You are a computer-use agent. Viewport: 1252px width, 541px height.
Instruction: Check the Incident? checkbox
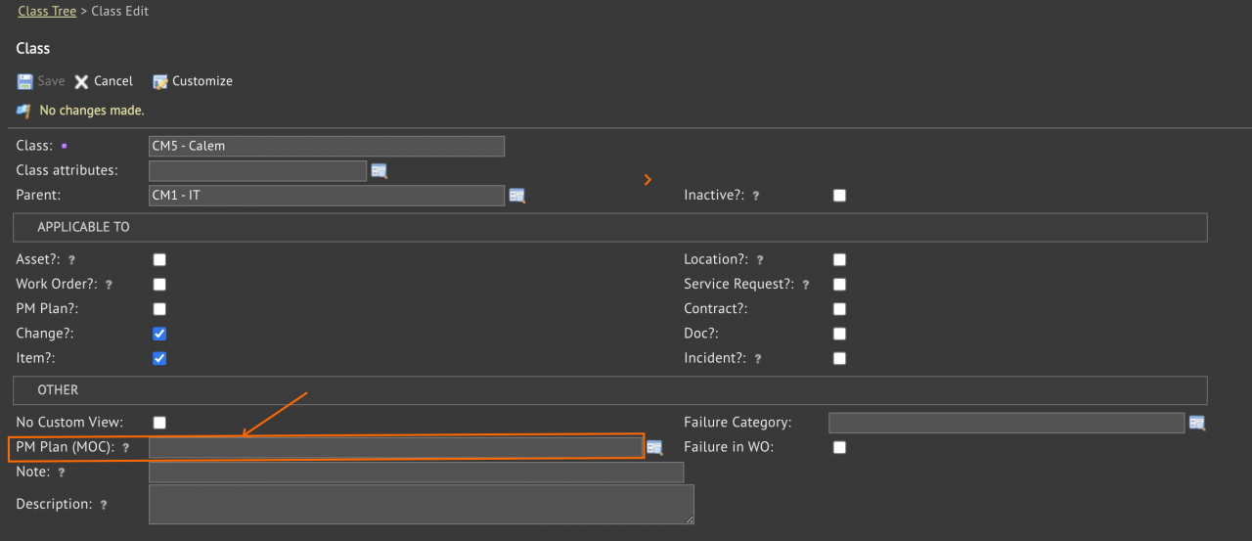[x=839, y=358]
